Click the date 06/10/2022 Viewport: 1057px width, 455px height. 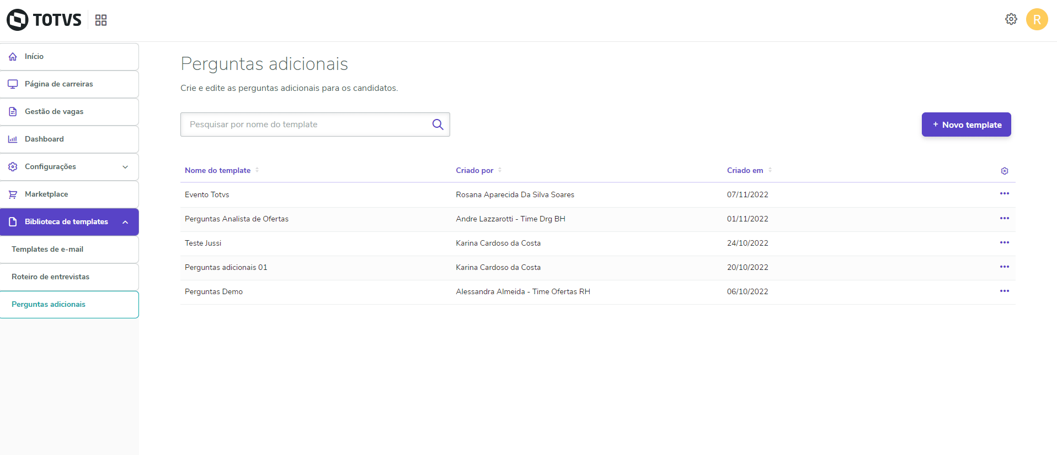point(748,292)
